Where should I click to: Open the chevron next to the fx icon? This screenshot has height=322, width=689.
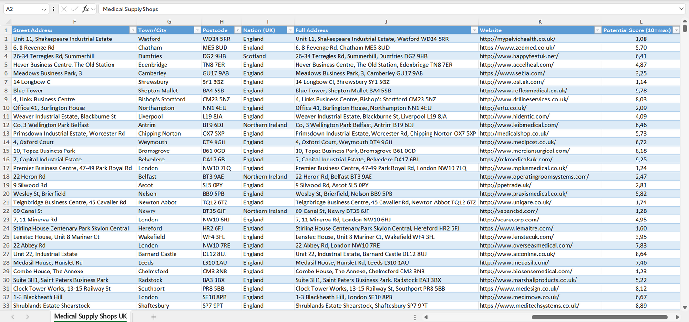pos(93,9)
